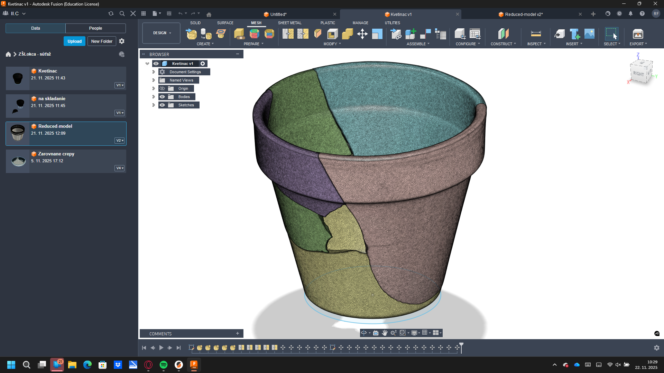The height and width of the screenshot is (373, 664).
Task: Click the Offset Plane construct icon
Action: pos(503,34)
